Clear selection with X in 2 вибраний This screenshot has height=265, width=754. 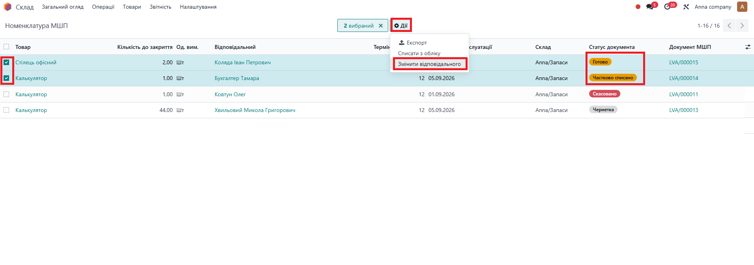pos(381,26)
